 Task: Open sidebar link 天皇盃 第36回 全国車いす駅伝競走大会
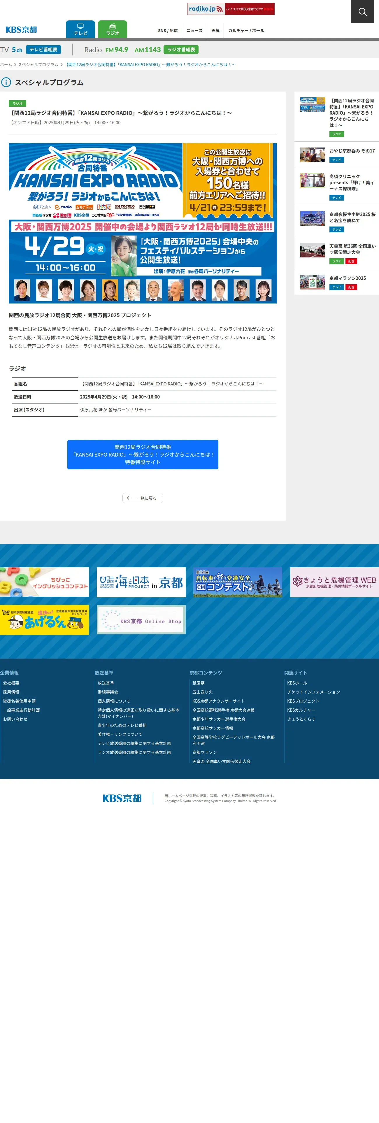(352, 249)
